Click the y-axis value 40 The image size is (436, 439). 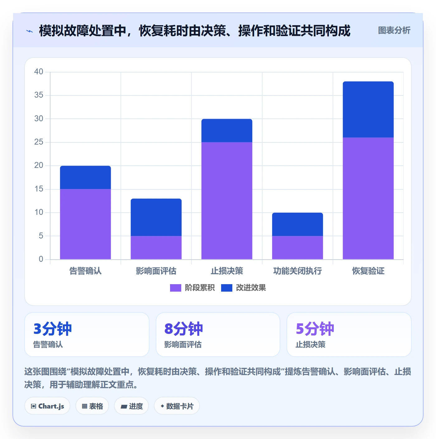39,72
